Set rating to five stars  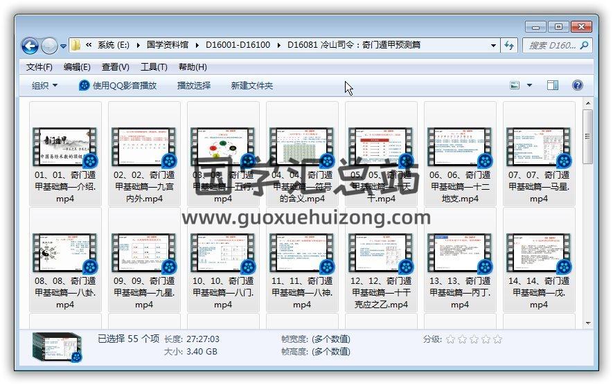(x=497, y=339)
